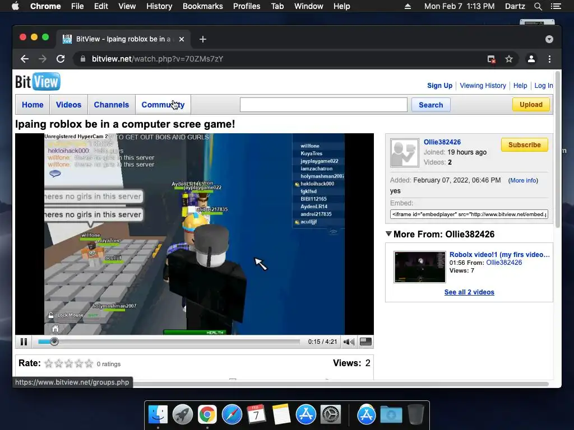Open the Profiles menu

coord(247,6)
